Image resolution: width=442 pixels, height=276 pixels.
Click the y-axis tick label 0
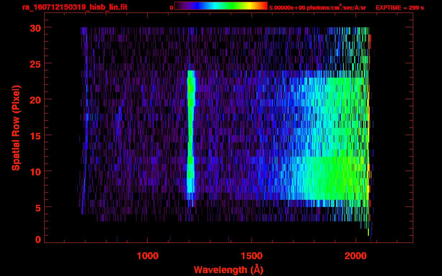[37, 239]
